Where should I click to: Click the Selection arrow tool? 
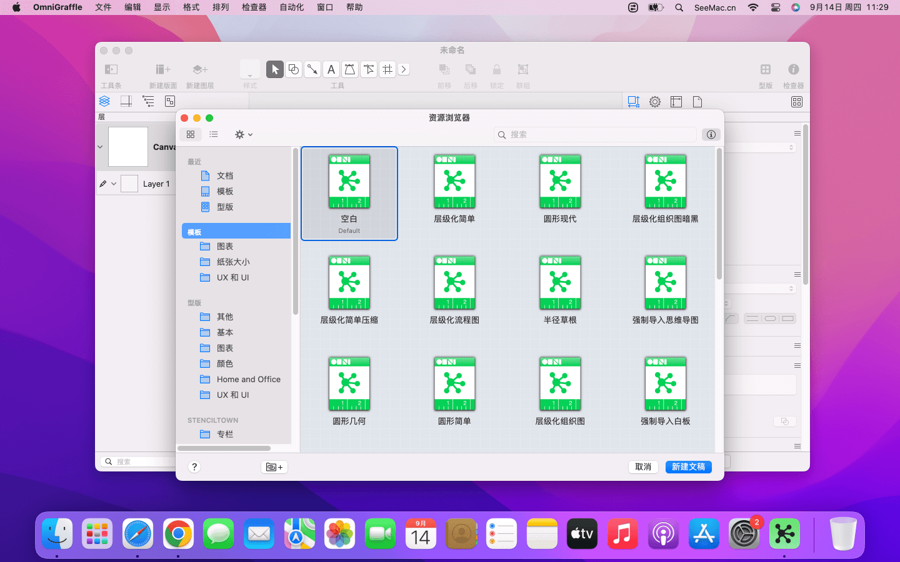coord(275,69)
